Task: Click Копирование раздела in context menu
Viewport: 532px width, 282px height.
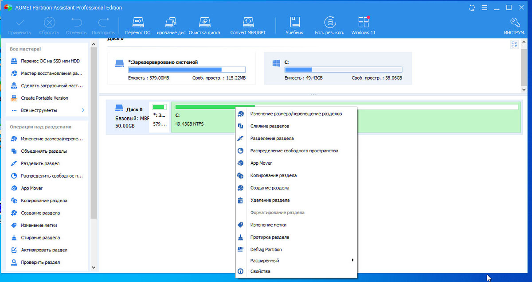Action: point(296,176)
